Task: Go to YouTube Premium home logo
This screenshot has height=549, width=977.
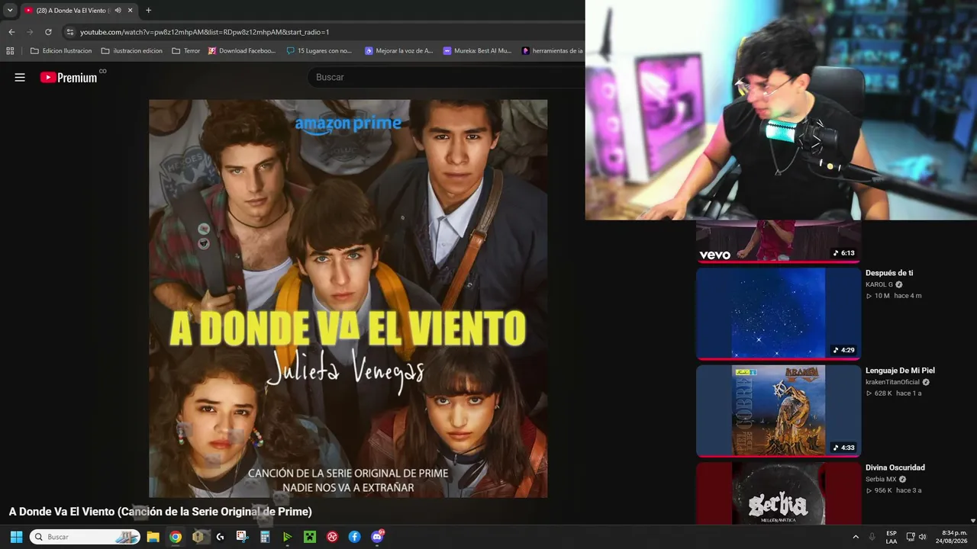Action: 69,77
